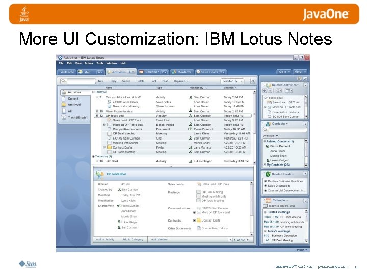Expand My Contacts (26) group
Screen dimensions: 367x275
(x=264, y=165)
